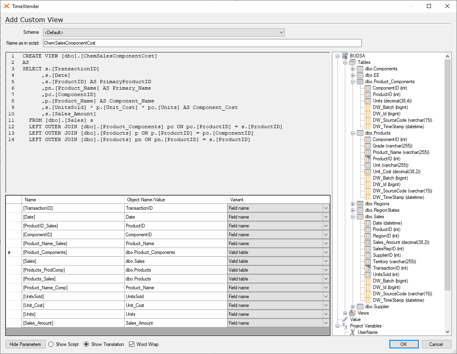Select the dbo.Sales object value cell
Image resolution: width=457 pixels, height=354 pixels.
pos(176,261)
